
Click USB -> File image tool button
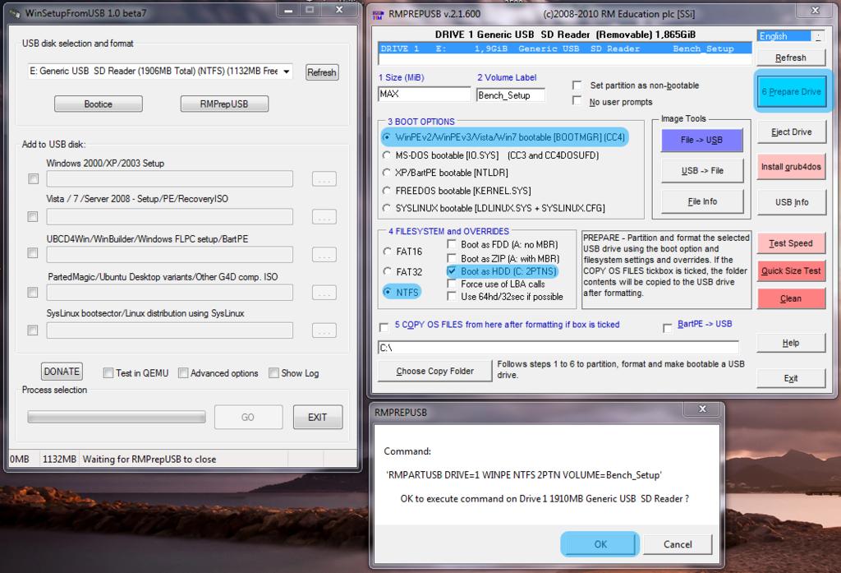click(702, 171)
